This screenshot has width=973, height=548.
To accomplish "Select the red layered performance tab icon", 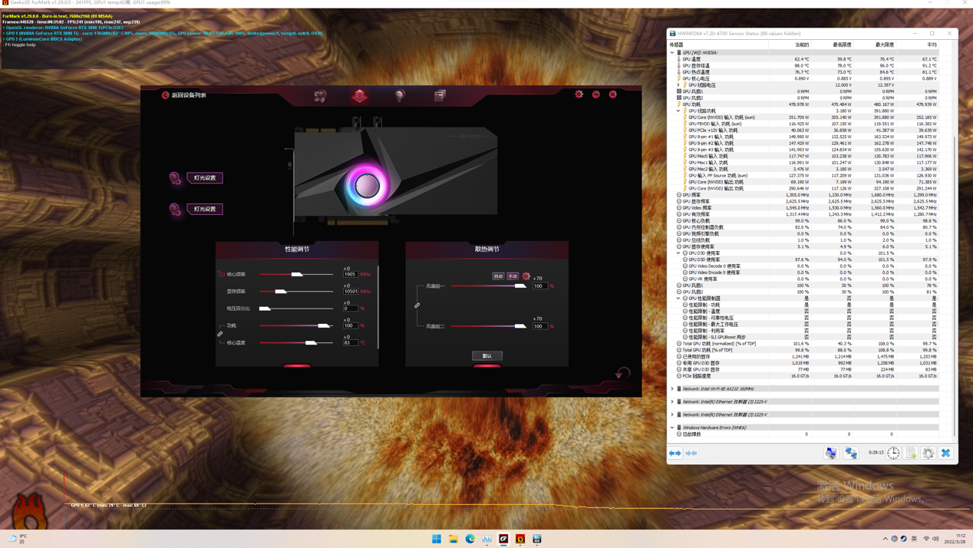I will click(x=359, y=96).
